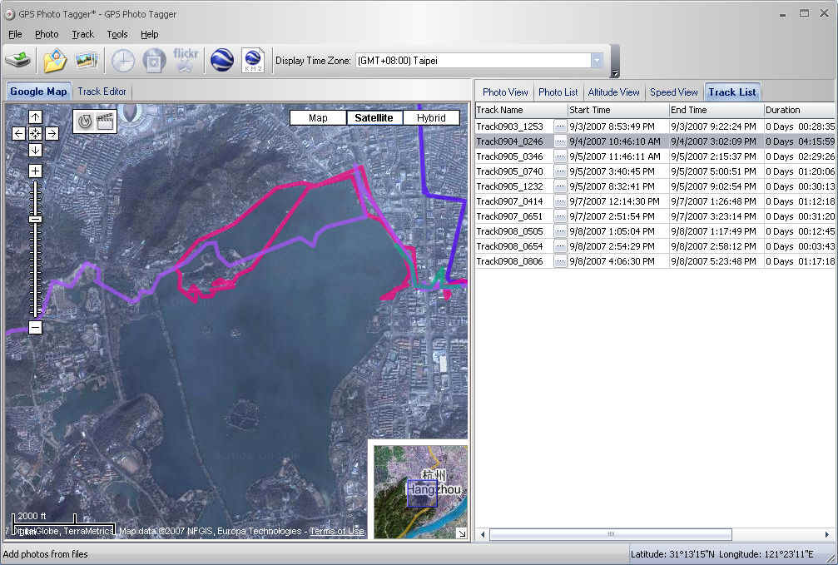The width and height of the screenshot is (838, 565).
Task: Click end time 9/3/2007 9:22:24 PM
Action: coord(713,126)
